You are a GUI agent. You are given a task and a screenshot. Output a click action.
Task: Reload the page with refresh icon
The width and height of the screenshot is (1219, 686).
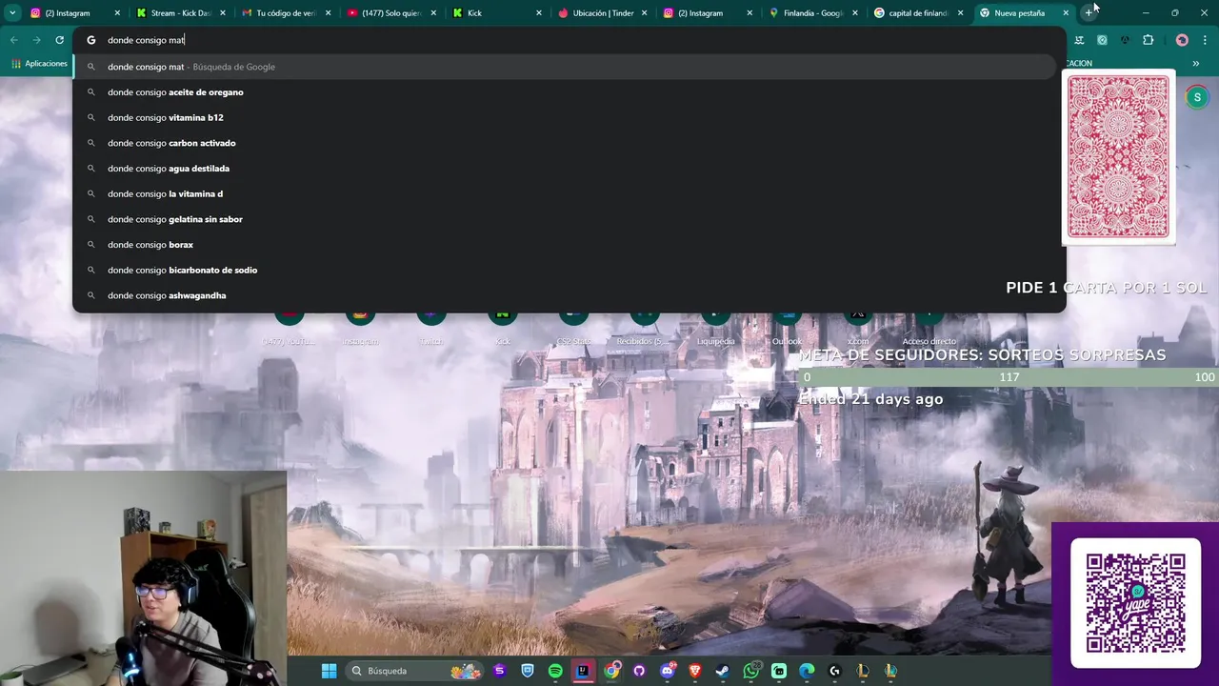tap(59, 40)
